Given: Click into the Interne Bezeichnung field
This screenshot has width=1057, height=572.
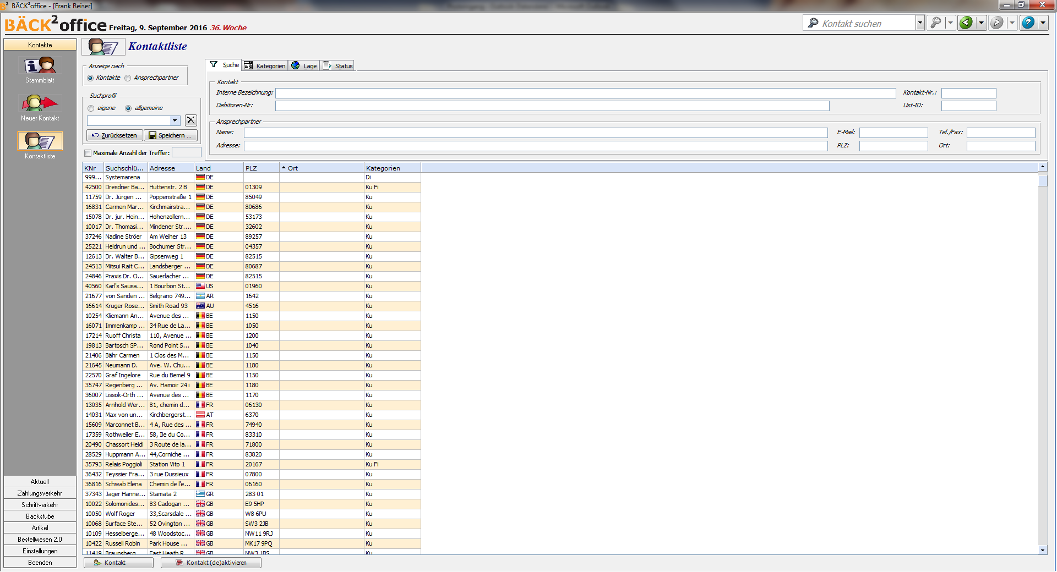Looking at the screenshot, I should click(x=585, y=94).
